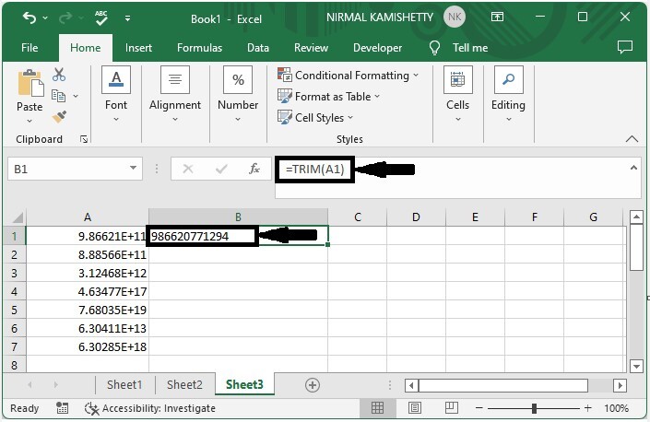The height and width of the screenshot is (422, 650).
Task: Switch to Page Break Preview icon
Action: tap(451, 408)
